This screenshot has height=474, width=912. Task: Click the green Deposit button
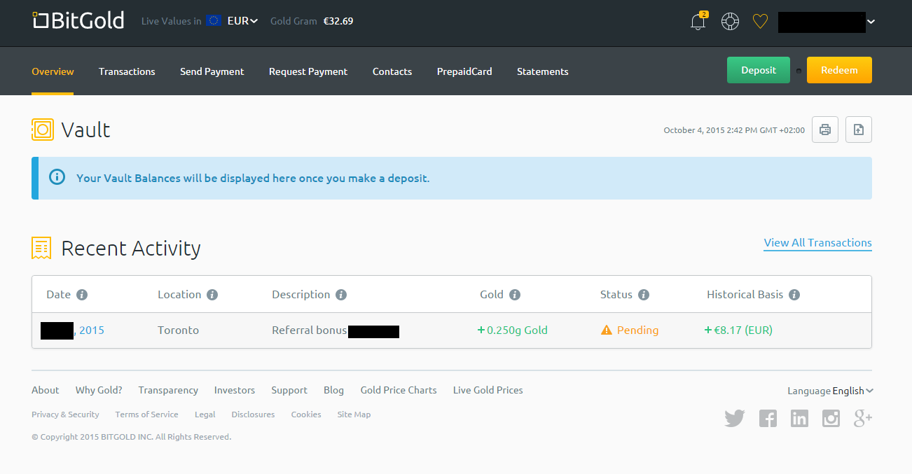(759, 70)
